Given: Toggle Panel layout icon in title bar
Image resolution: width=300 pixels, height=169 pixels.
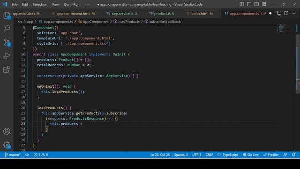Looking at the screenshot, I should click(249, 4).
